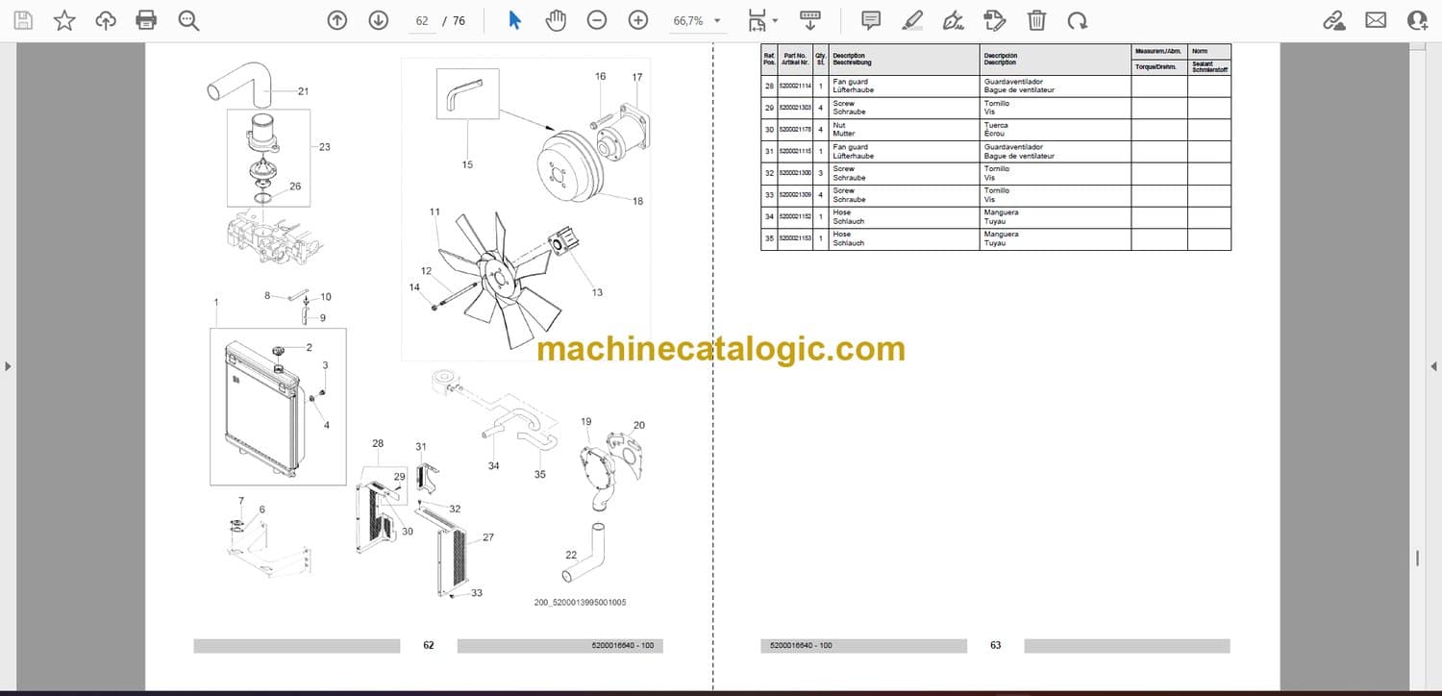Upload the document to the cloud

pos(106,20)
